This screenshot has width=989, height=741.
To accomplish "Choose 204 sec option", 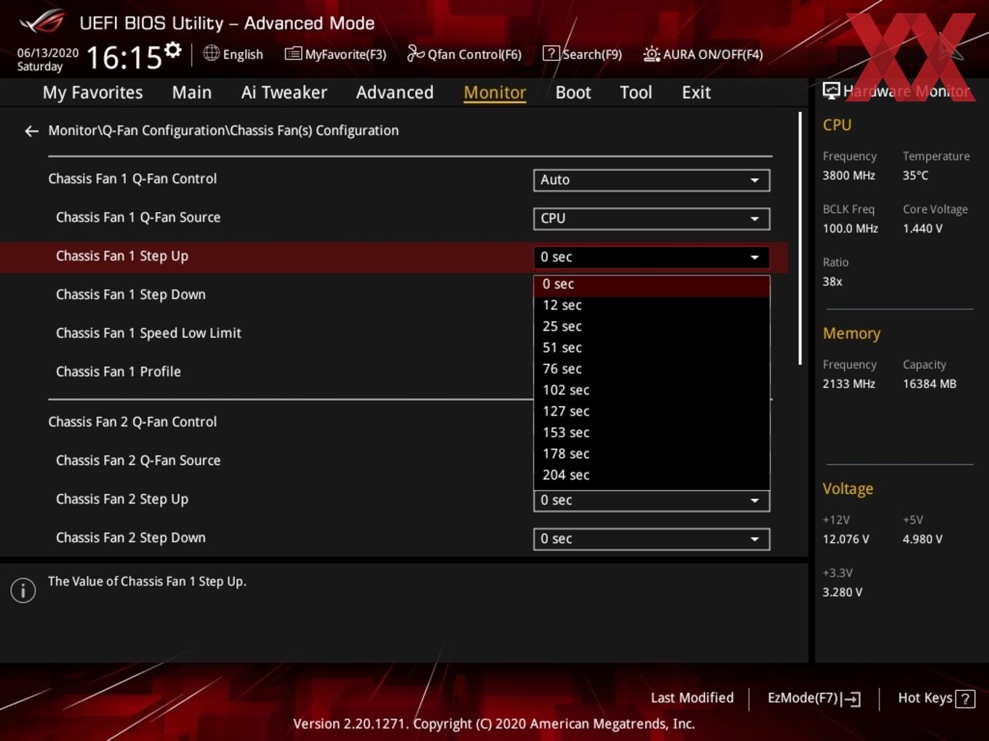I will pyautogui.click(x=652, y=475).
